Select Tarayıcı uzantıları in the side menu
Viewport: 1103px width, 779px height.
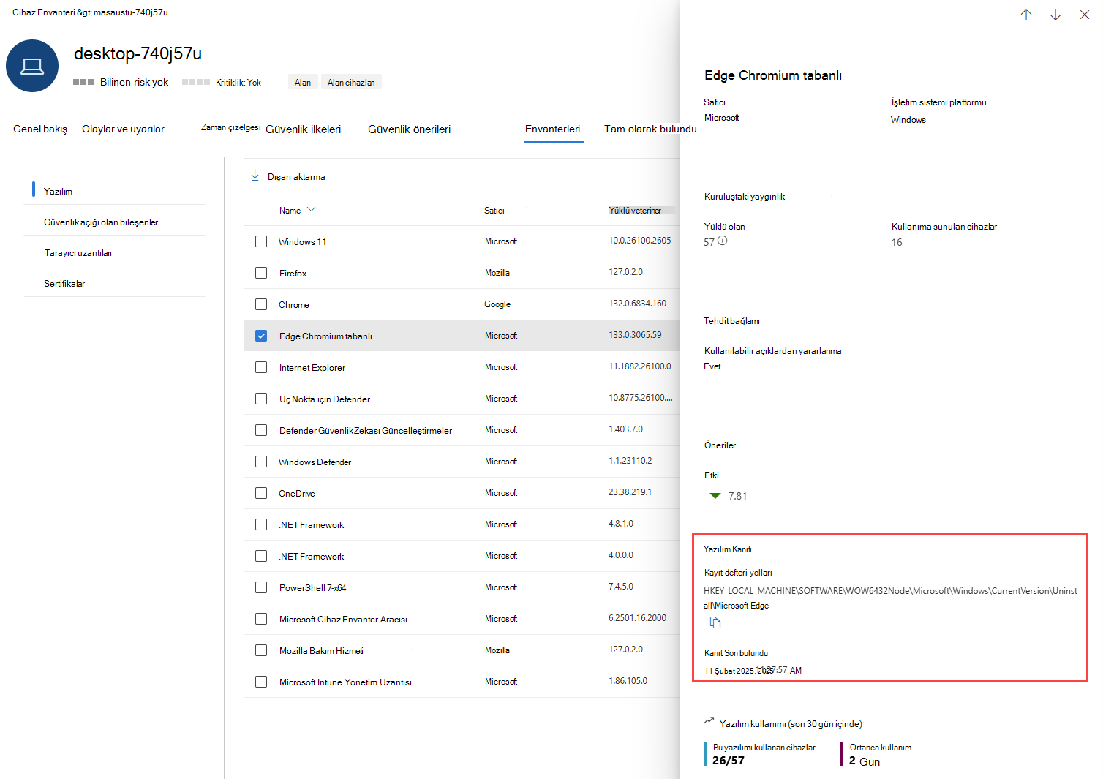click(78, 252)
